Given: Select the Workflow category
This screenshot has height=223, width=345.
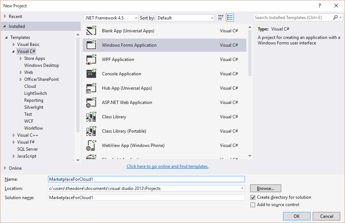Looking at the screenshot, I should coord(33,128).
